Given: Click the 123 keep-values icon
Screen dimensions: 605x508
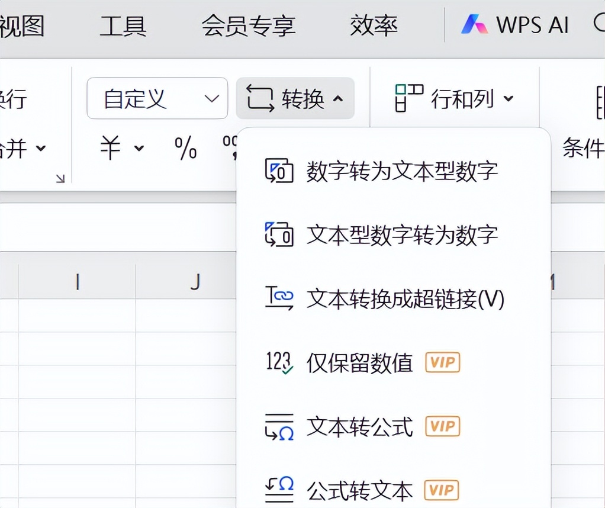Looking at the screenshot, I should pyautogui.click(x=279, y=362).
